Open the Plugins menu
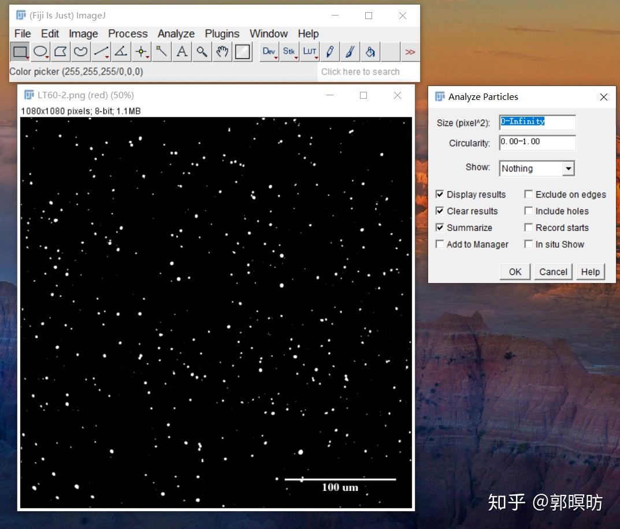 222,33
